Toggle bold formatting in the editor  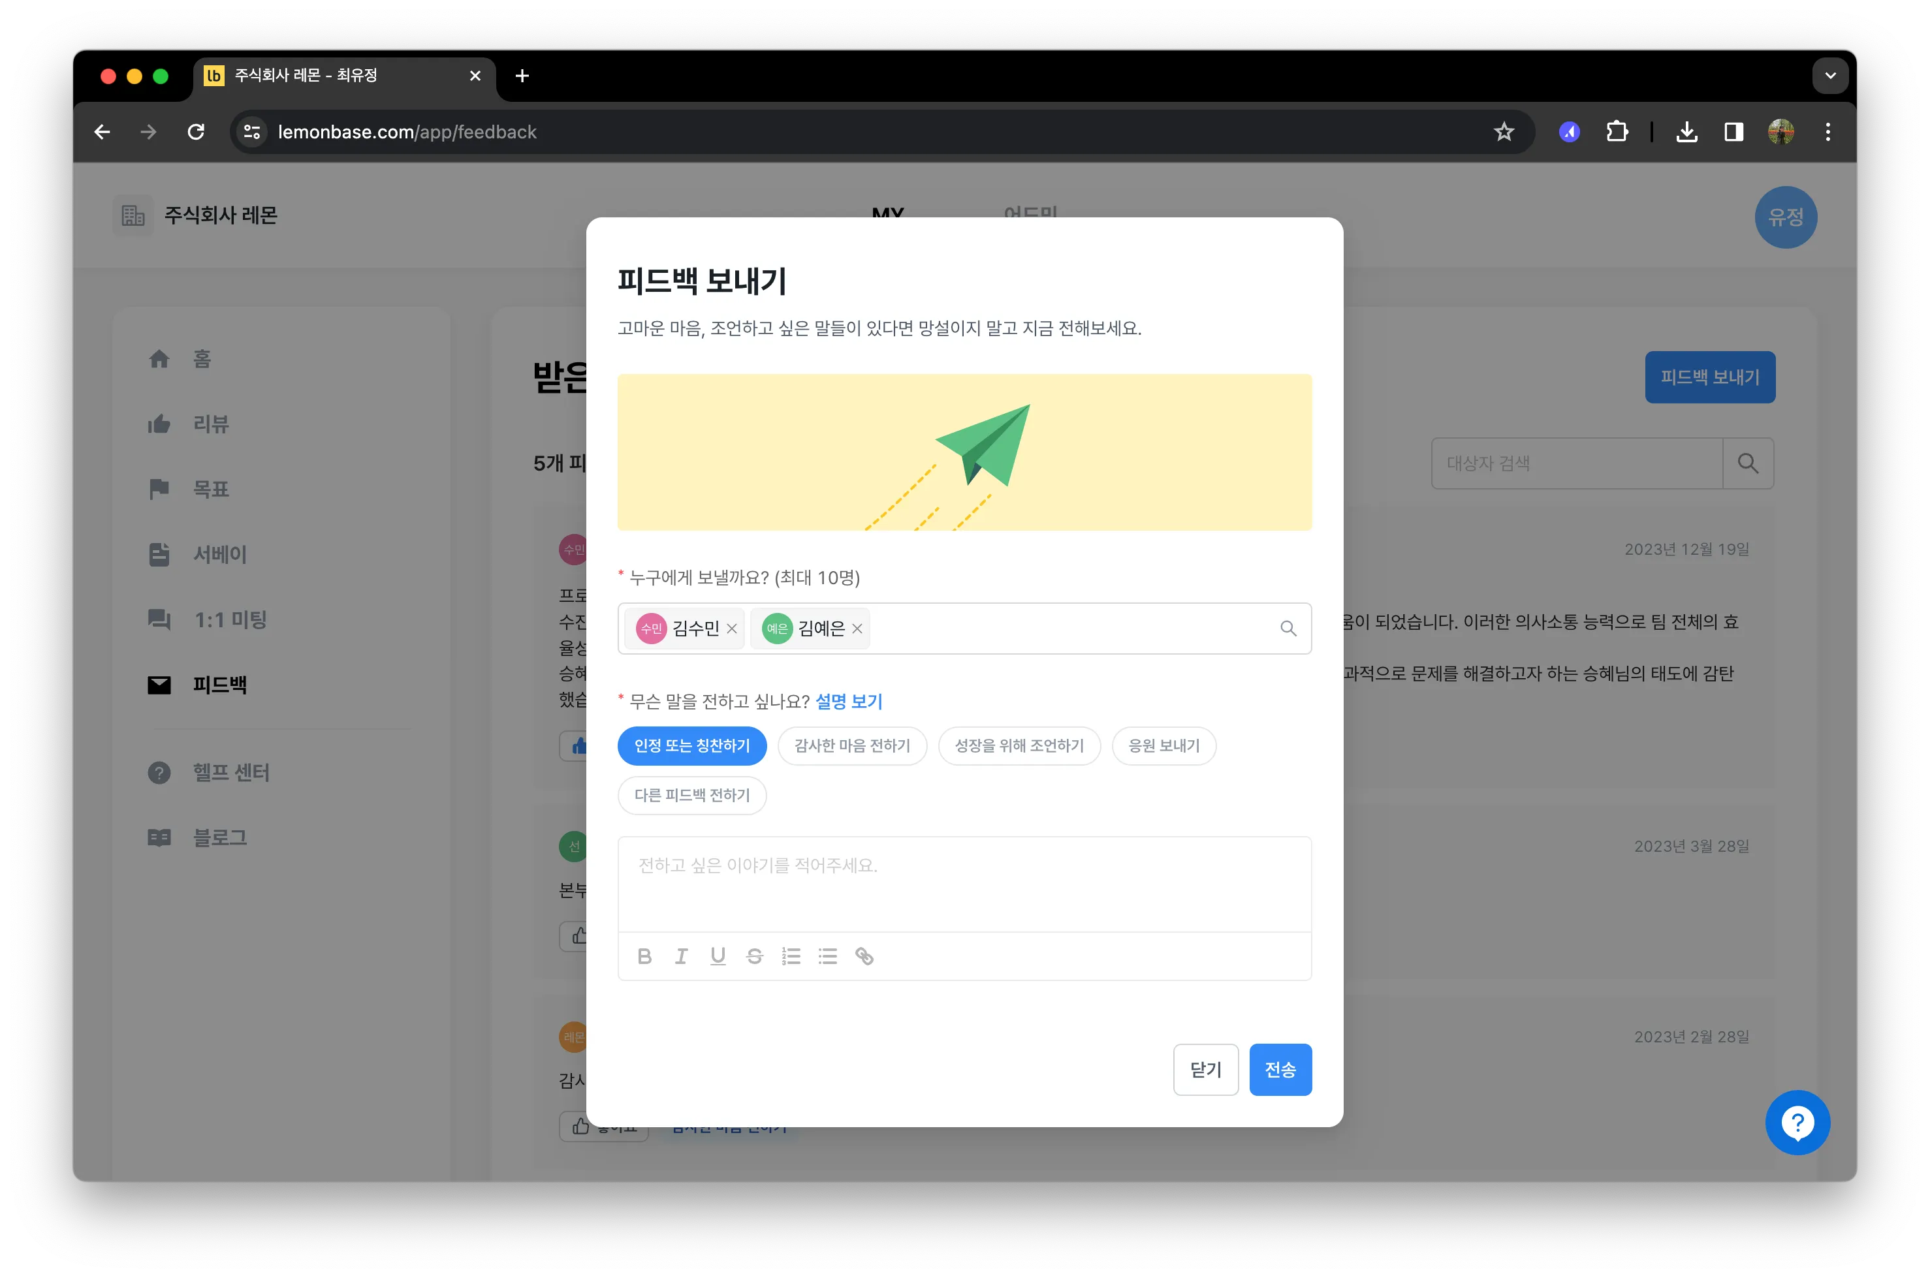click(644, 956)
